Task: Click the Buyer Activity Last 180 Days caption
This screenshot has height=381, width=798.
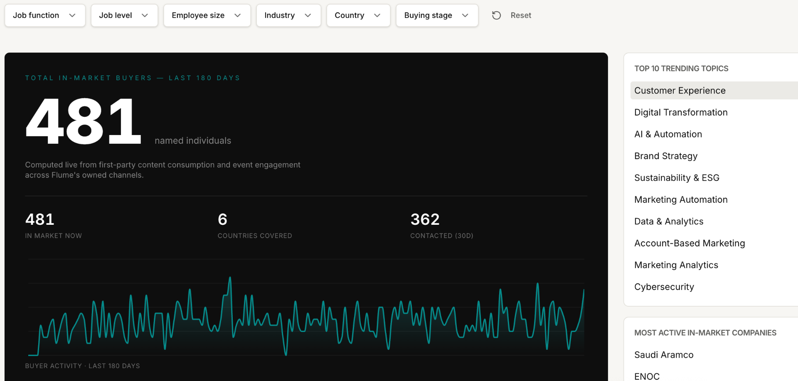Action: [82, 366]
